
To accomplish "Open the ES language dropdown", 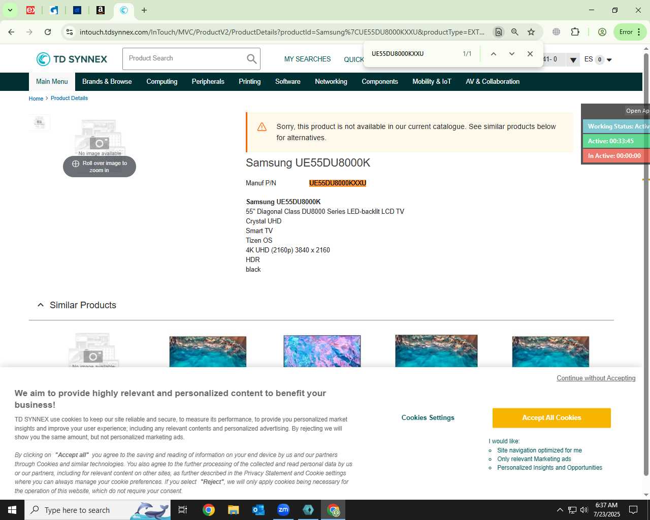I will pos(598,60).
